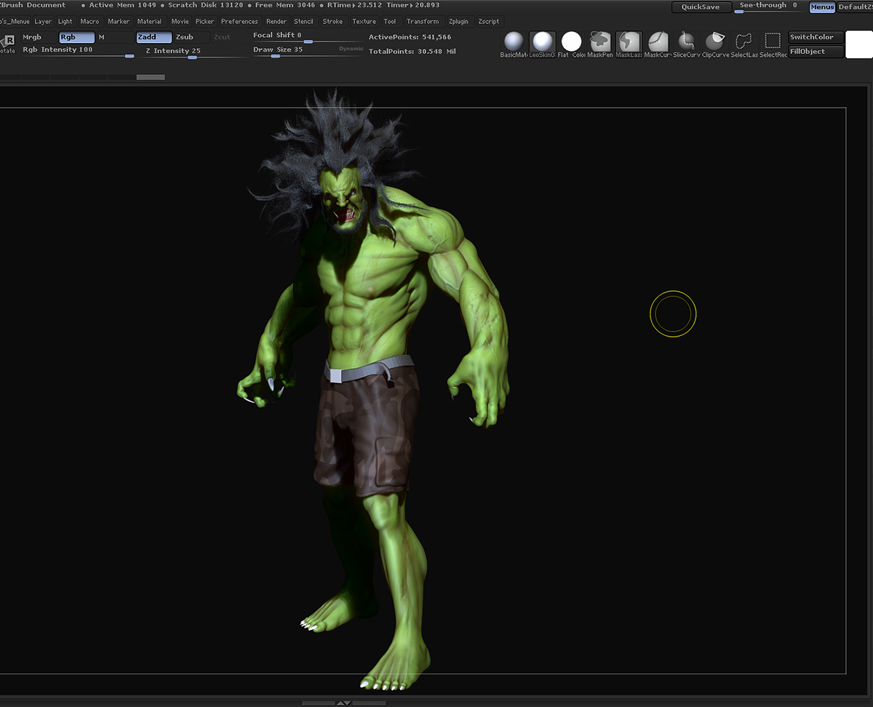Viewport: 873px width, 707px height.
Task: Open the Light menu
Action: click(x=65, y=22)
